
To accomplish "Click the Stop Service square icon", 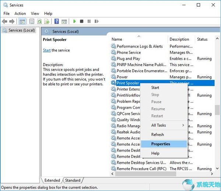I will pos(82,21).
